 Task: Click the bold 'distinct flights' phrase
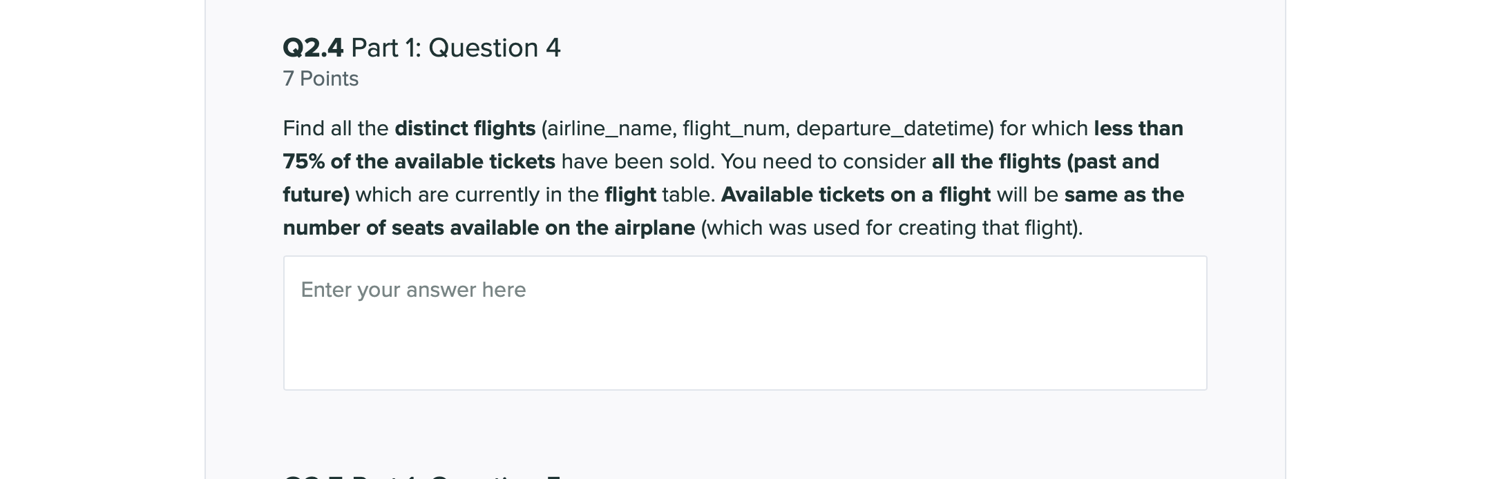[x=465, y=128]
